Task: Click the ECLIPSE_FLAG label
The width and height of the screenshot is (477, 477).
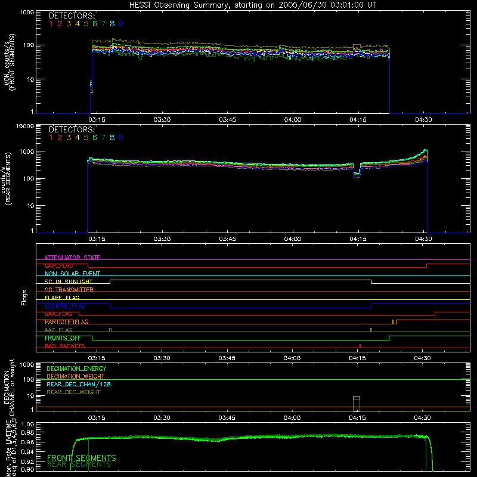Action: point(65,306)
